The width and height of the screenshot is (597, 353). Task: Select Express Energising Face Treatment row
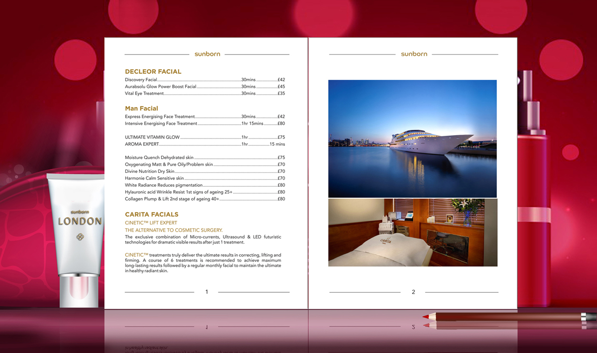click(205, 117)
